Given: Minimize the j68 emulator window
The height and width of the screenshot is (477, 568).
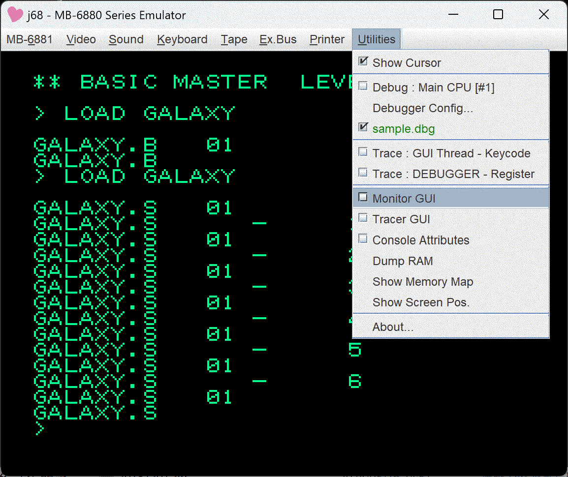Looking at the screenshot, I should point(453,14).
